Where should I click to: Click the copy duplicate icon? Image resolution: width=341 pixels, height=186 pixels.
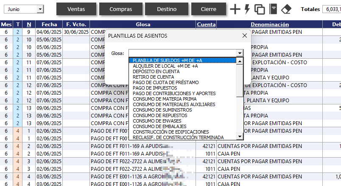click(260, 9)
